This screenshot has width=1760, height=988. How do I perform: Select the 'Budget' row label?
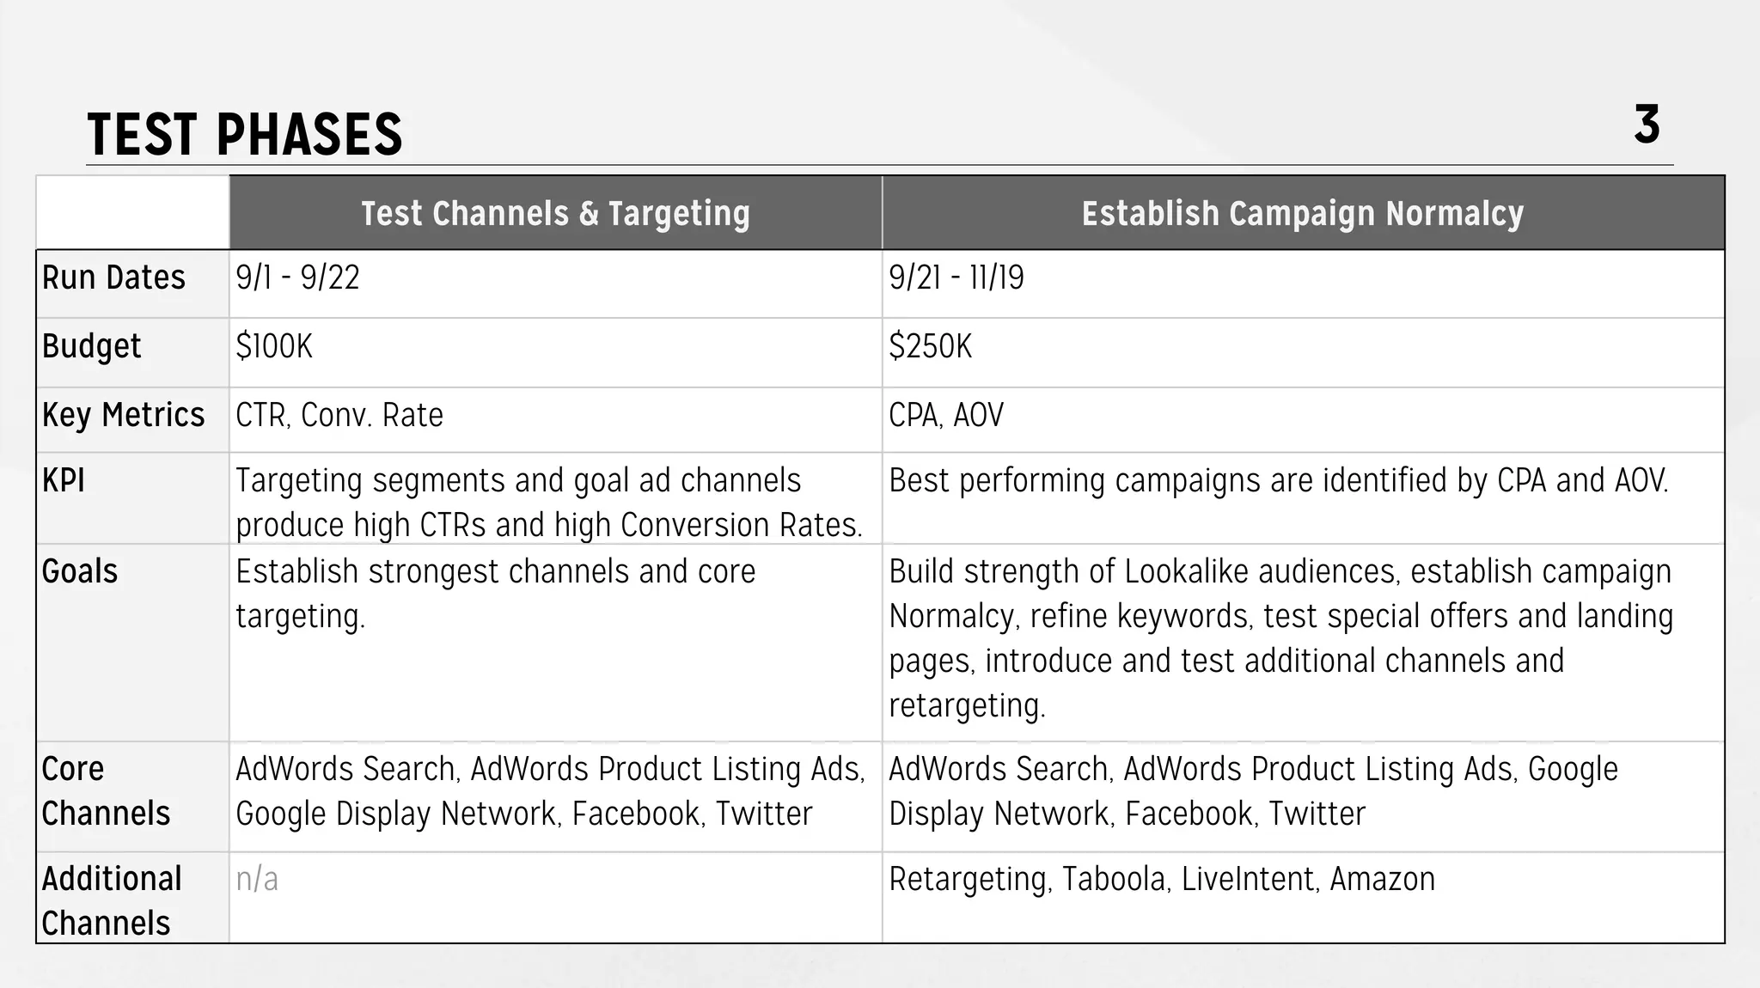click(x=91, y=347)
